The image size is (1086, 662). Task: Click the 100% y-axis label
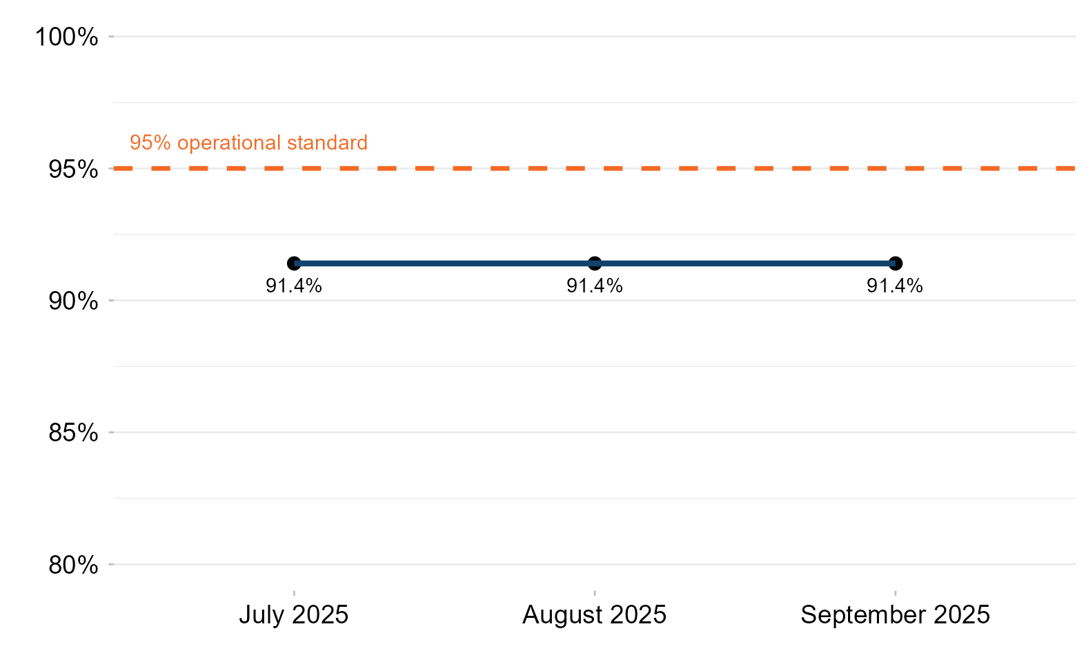[x=67, y=37]
